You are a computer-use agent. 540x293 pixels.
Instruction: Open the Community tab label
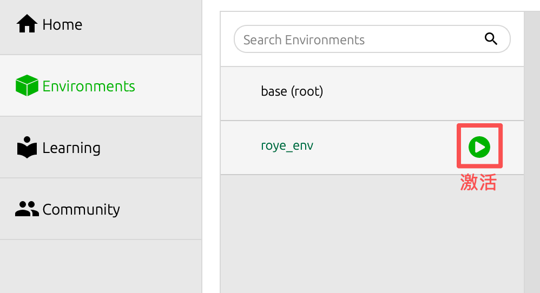point(81,209)
